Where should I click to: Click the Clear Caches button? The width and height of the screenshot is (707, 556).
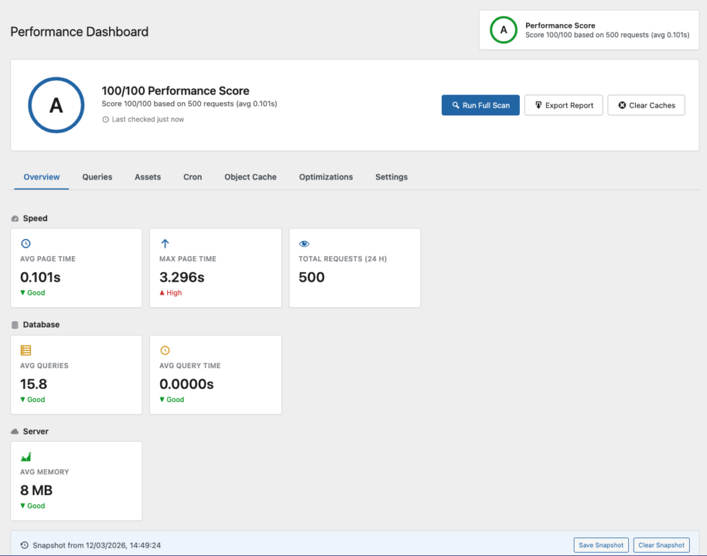[646, 105]
